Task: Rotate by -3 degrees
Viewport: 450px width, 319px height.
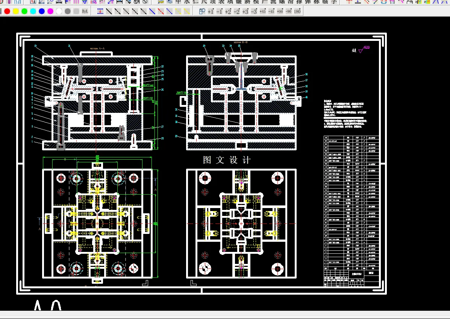Action: point(254,11)
